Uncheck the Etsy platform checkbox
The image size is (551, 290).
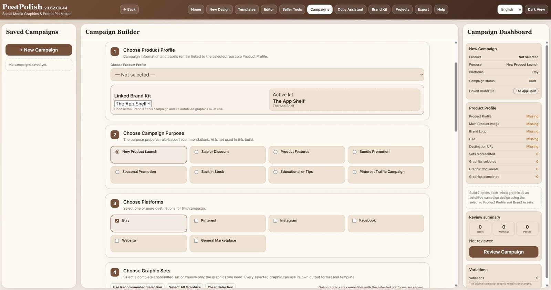click(x=117, y=221)
